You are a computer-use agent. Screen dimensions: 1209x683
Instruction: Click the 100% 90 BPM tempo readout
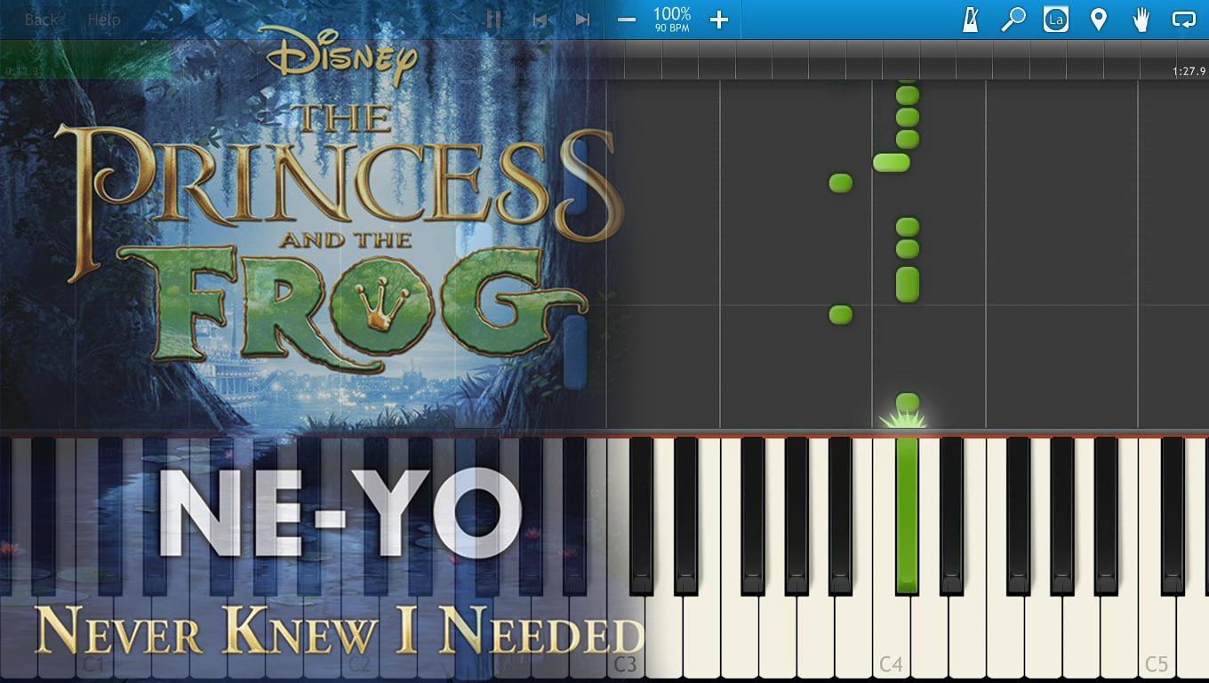672,19
